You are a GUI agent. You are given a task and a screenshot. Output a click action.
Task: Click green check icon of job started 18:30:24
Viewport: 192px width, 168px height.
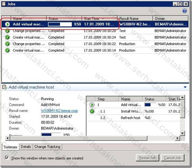pos(7,37)
